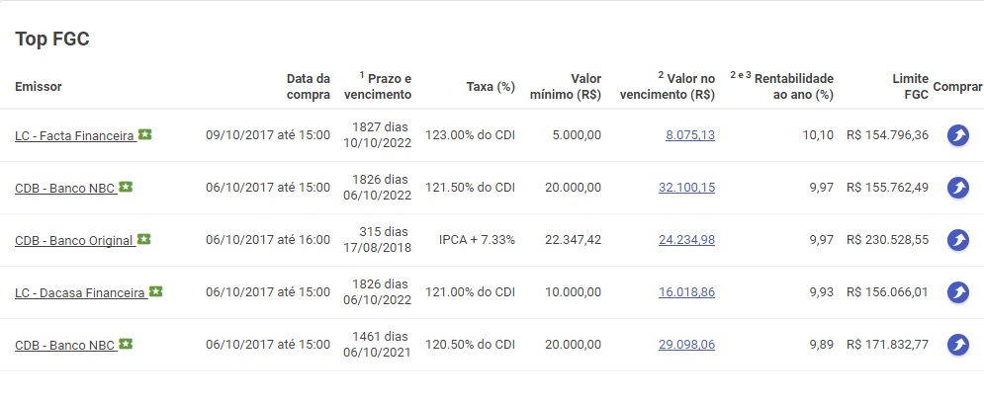Click buy icon for 120.50% CDB Banco NBC
The height and width of the screenshot is (402, 984).
pos(957,345)
